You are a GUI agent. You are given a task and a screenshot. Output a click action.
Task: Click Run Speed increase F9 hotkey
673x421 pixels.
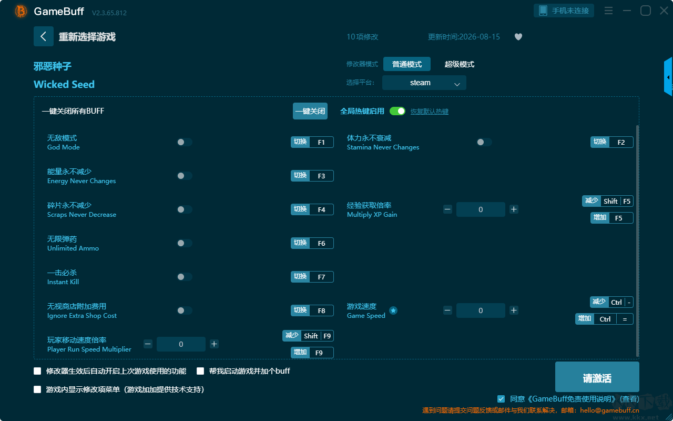[312, 353]
